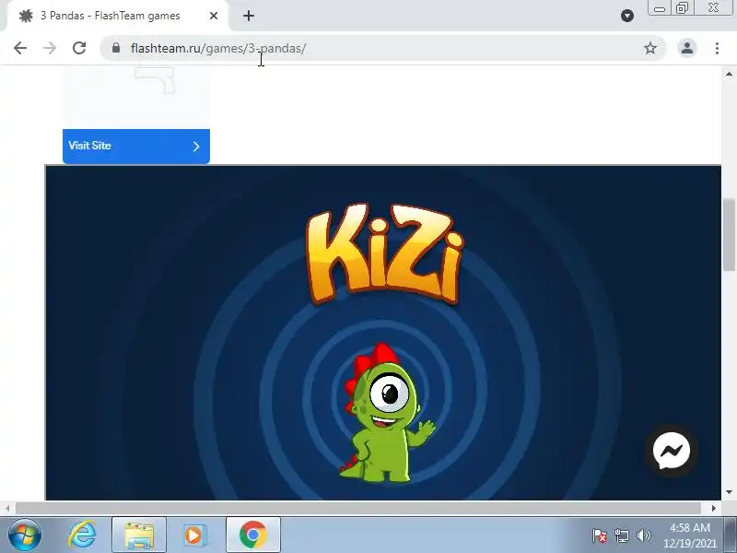Go back with the browser back arrow
737x553 pixels.
coord(20,48)
